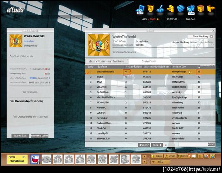Select the KoRatFC club row

(150, 108)
